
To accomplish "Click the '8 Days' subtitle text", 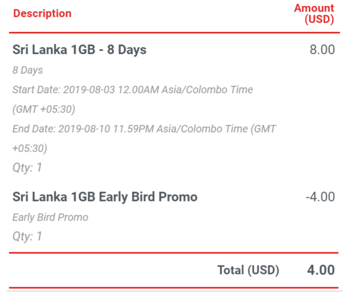I will [x=28, y=70].
